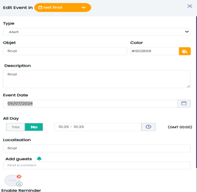This screenshot has width=197, height=192.
Task: Click the Event Date field 05/07/2024
Action: 90,104
